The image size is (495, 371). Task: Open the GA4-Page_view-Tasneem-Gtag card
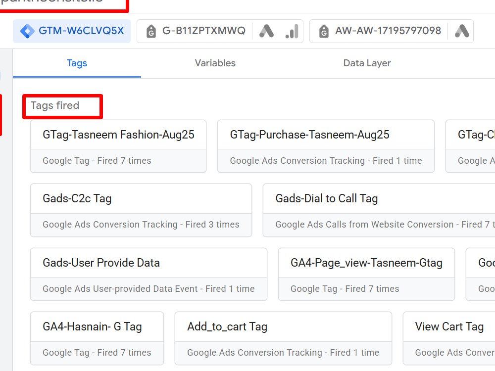tap(366, 274)
